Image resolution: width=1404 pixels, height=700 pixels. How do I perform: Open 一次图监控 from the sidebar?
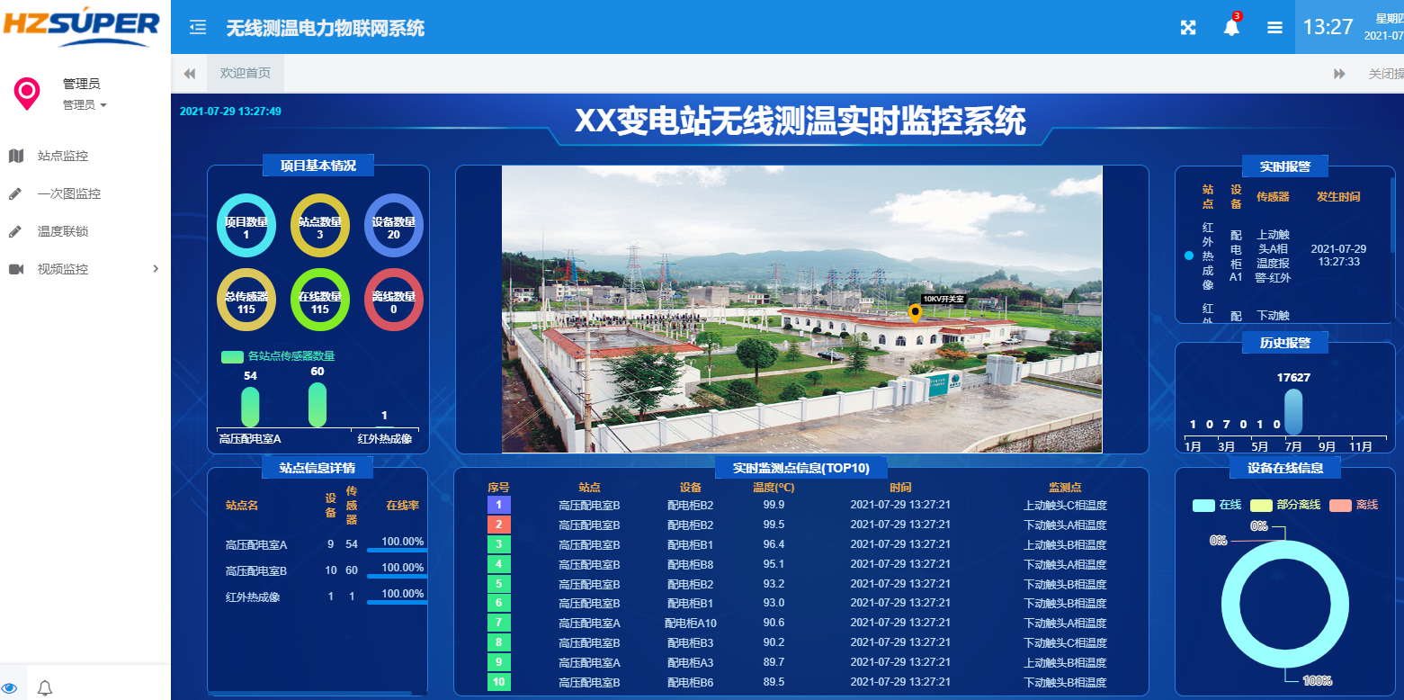point(69,193)
